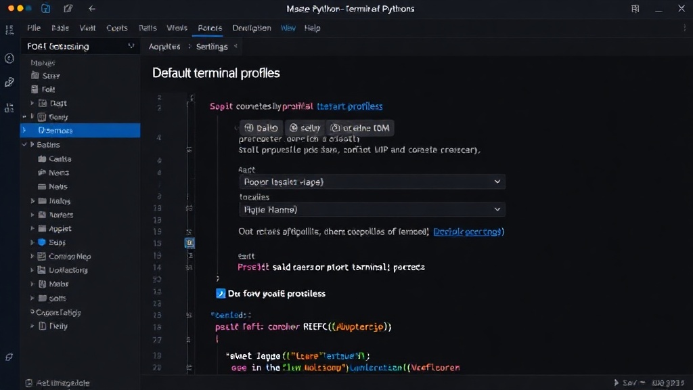Open the Wenls menu
This screenshot has width=693, height=390.
point(177,28)
